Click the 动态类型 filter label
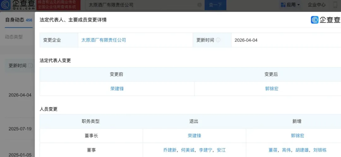The width and height of the screenshot is (341, 157). pyautogui.click(x=14, y=37)
